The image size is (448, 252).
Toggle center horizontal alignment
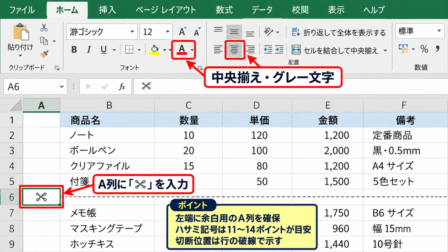234,50
